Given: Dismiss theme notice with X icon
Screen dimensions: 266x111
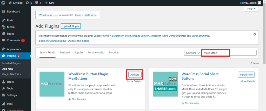Looking at the screenshot, I should (255, 34).
